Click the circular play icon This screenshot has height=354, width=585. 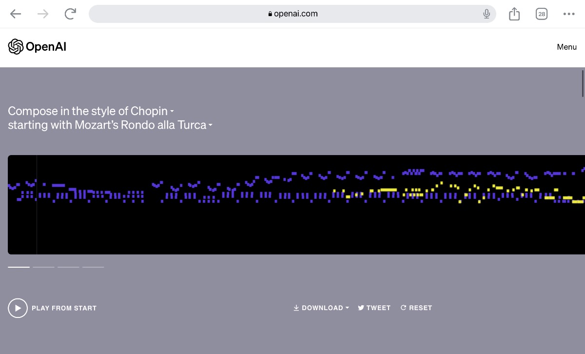(18, 308)
